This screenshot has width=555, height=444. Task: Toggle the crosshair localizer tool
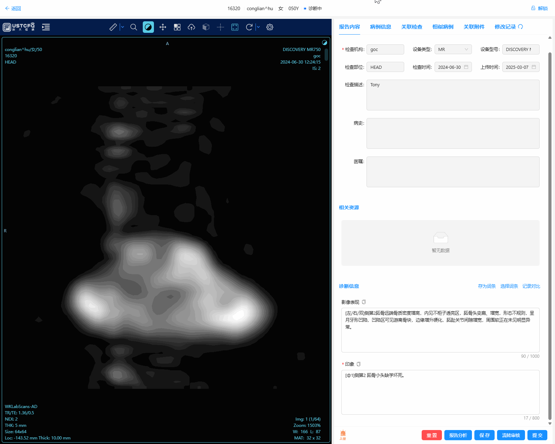[220, 27]
